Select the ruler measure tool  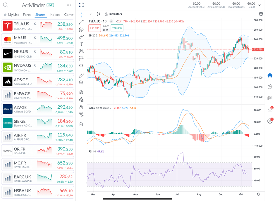click(81, 75)
